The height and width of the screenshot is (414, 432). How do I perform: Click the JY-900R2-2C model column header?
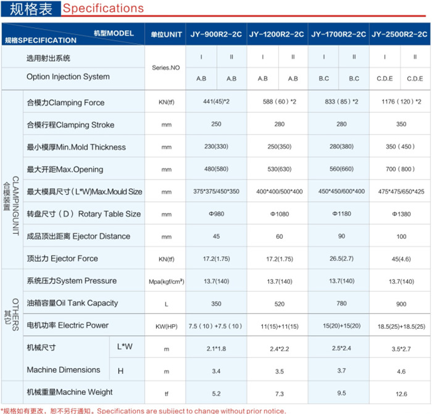click(216, 35)
